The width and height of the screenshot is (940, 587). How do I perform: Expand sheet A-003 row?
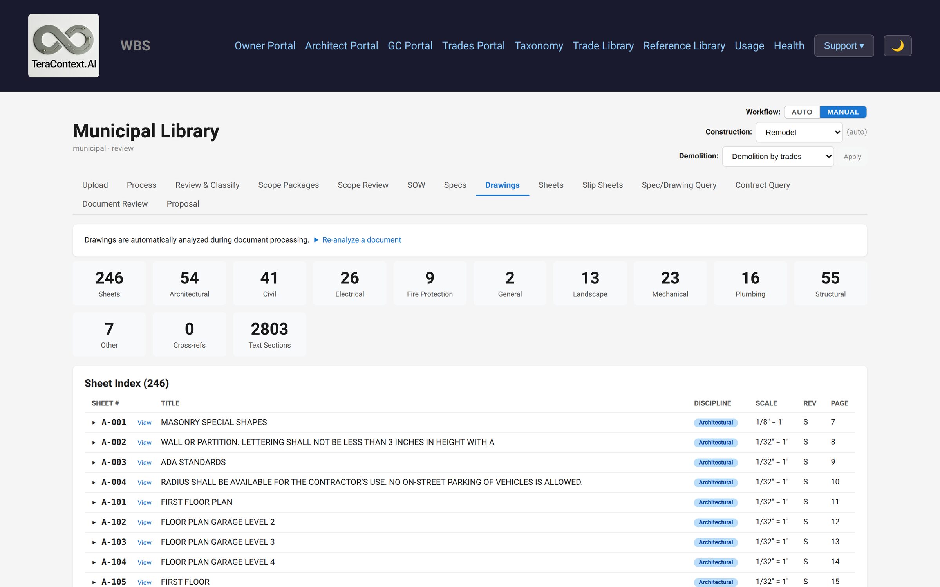pos(94,462)
